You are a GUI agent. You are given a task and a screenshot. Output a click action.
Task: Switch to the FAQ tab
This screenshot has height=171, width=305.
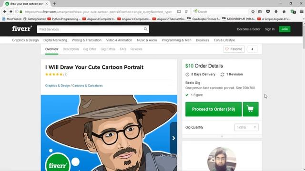123,49
